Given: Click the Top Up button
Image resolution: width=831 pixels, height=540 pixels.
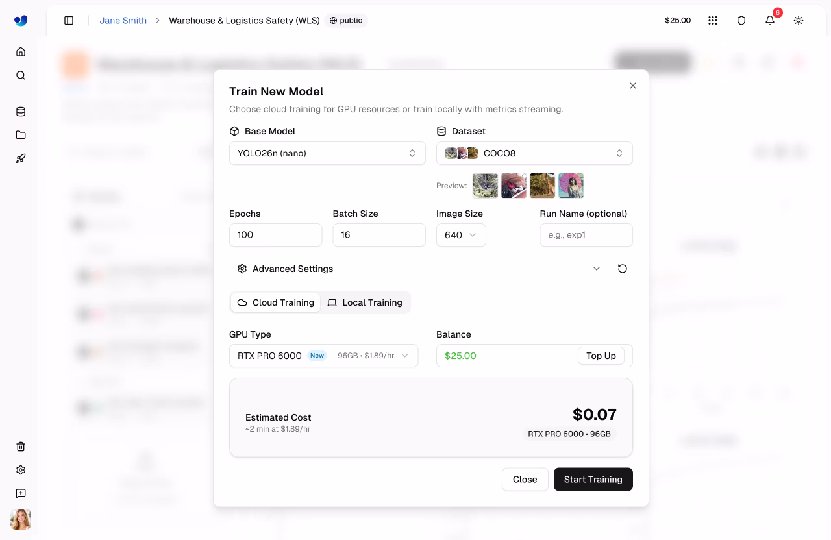Looking at the screenshot, I should tap(601, 356).
